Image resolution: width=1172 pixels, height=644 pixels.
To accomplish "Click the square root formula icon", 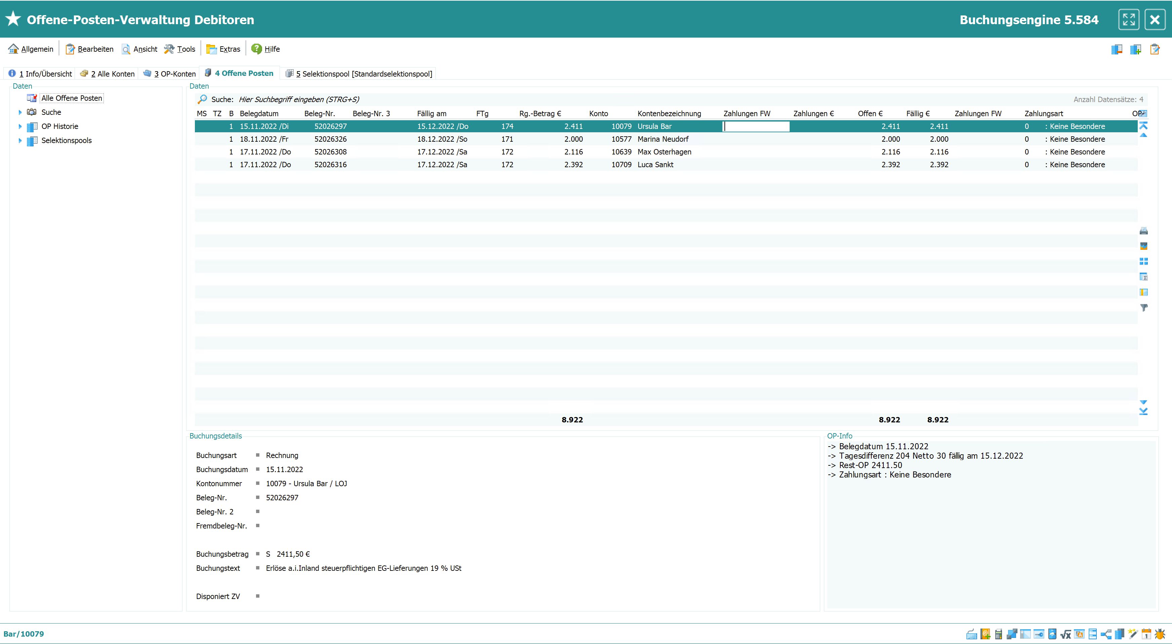I will 1065,634.
